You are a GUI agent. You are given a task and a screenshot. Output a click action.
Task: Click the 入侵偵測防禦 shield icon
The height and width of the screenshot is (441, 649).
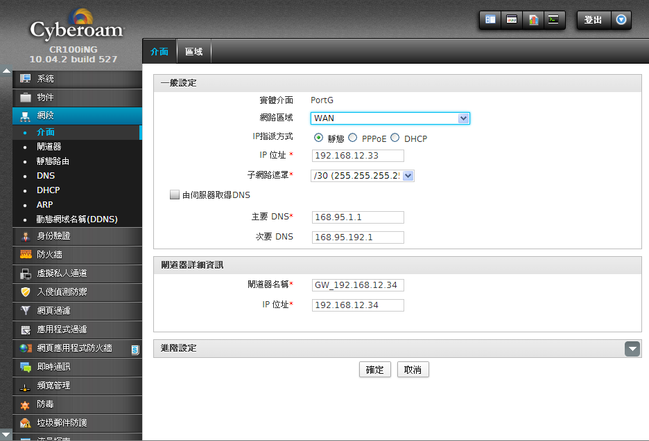pyautogui.click(x=26, y=292)
